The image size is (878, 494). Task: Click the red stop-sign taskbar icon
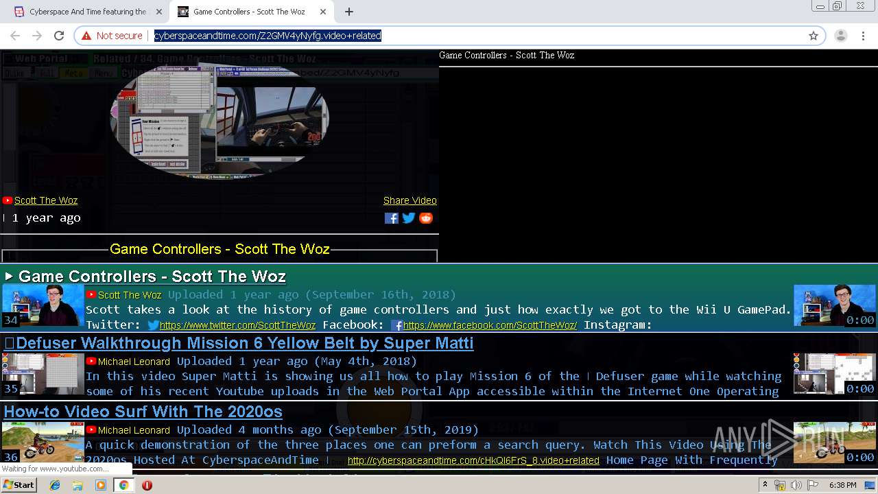pos(147,485)
